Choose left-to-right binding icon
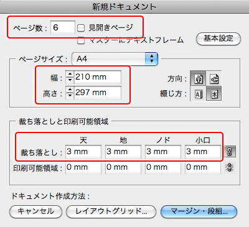Viewport: 249px width, 227px height. point(199,94)
